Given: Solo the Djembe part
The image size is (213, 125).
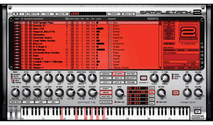Looking at the screenshot, I should tap(26, 65).
